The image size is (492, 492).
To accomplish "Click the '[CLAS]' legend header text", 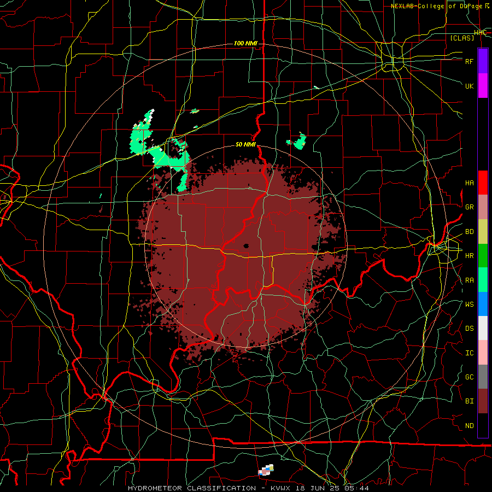I will tap(462, 38).
